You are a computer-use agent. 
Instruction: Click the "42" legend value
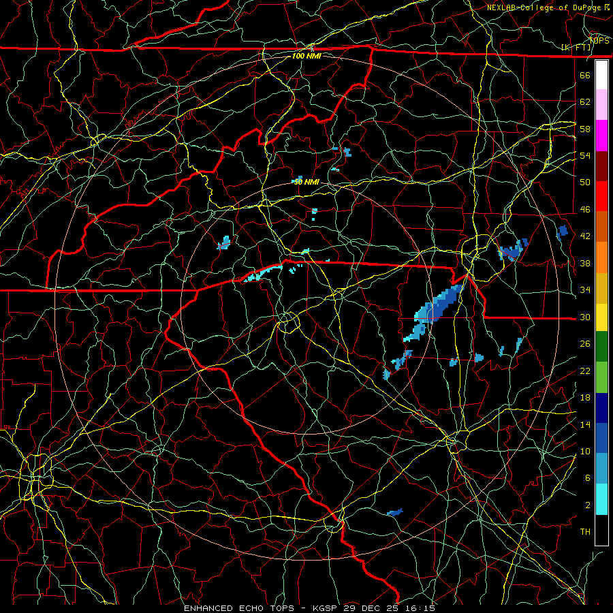coord(585,236)
